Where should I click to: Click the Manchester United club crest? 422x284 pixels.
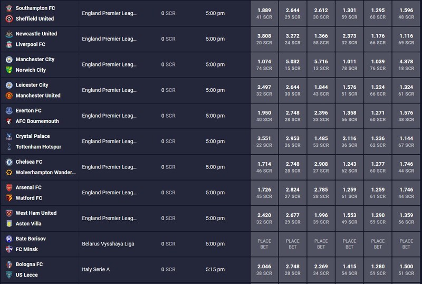pyautogui.click(x=9, y=96)
